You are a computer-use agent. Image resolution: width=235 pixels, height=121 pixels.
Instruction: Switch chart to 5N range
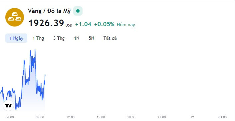(x=92, y=38)
